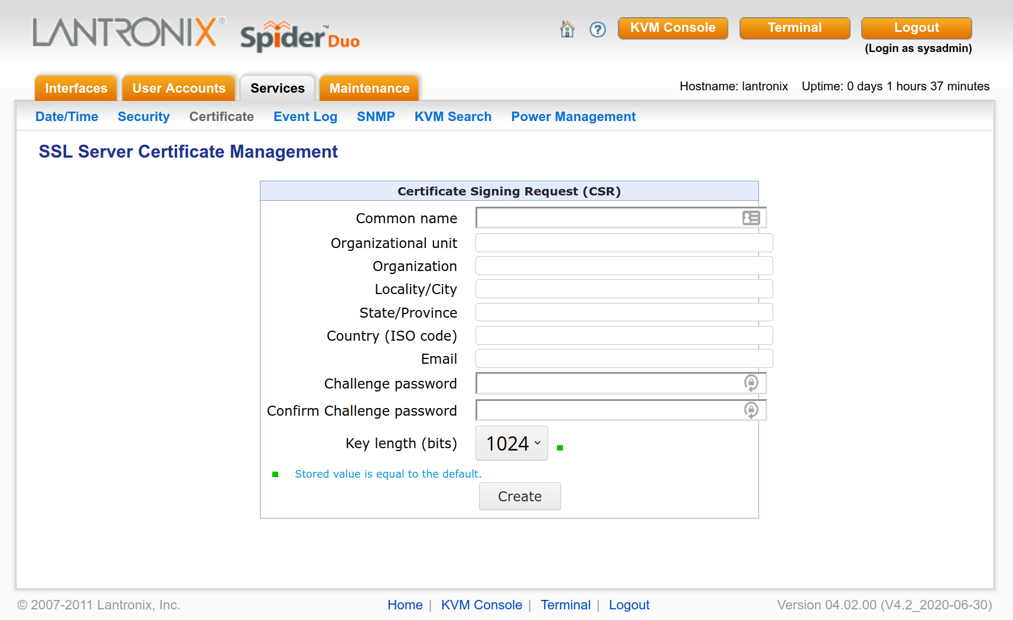Open the Certificate submenu

[x=222, y=117]
